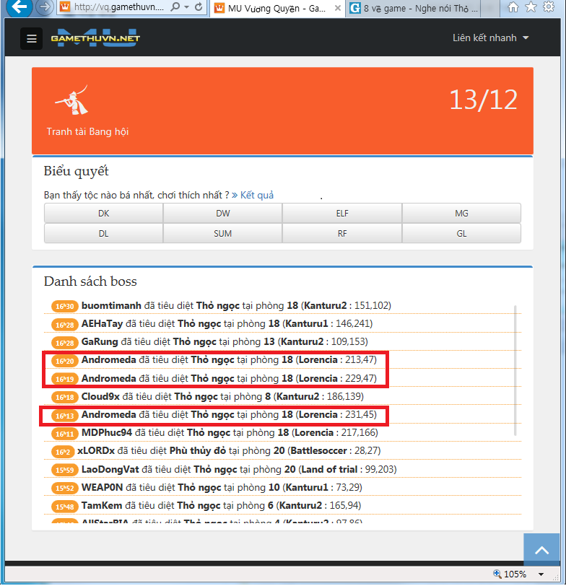
Task: Open the browser Home icon
Action: click(x=513, y=8)
